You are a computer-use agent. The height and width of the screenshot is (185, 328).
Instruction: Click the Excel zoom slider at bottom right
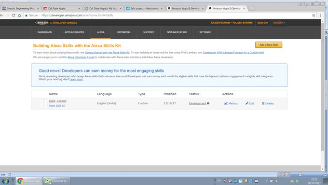pyautogui.click(x=300, y=174)
